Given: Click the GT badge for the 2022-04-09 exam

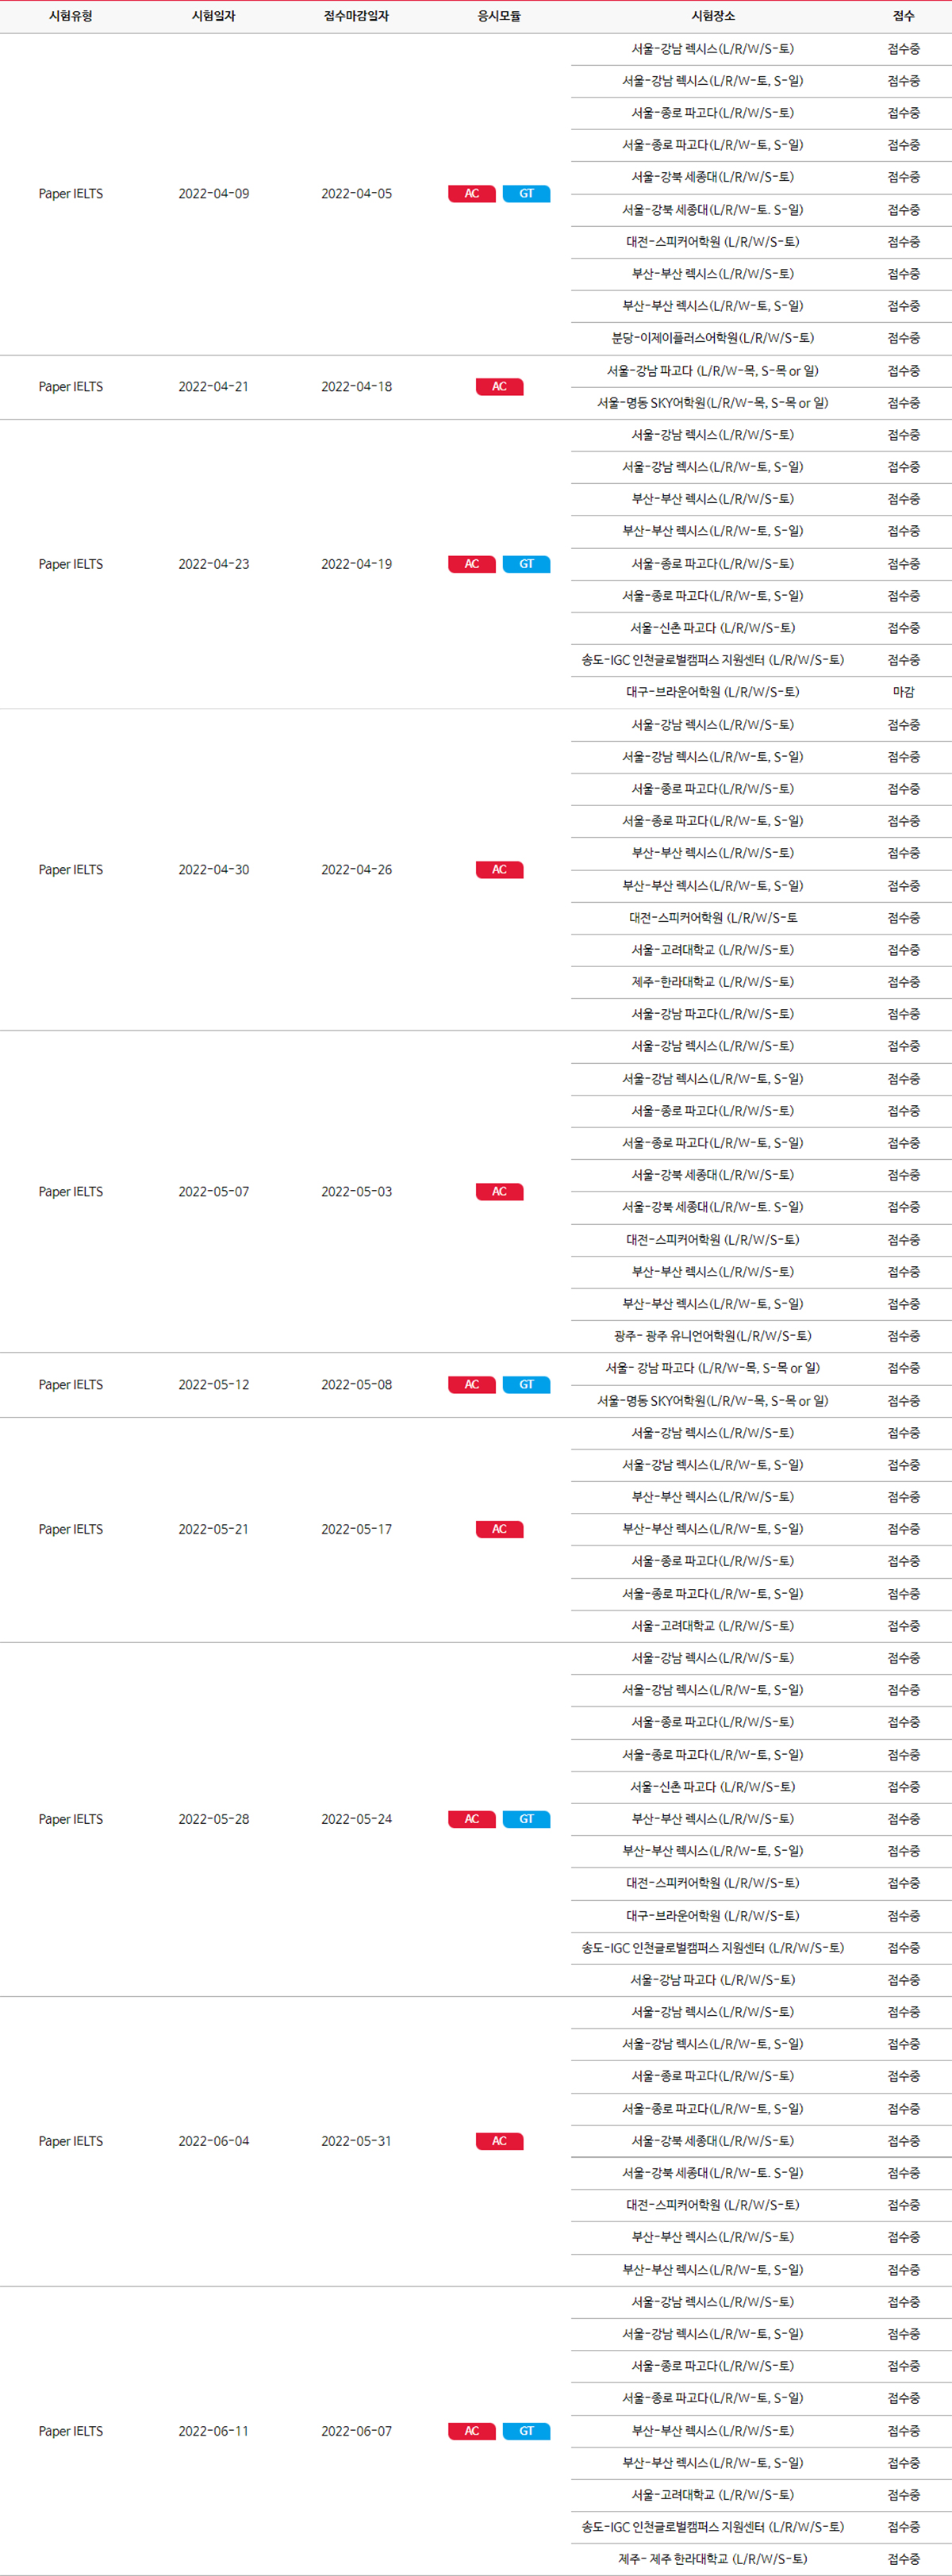Looking at the screenshot, I should (x=526, y=194).
